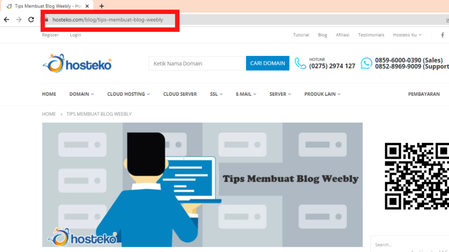
Task: Click the Login link
Action: [x=75, y=35]
